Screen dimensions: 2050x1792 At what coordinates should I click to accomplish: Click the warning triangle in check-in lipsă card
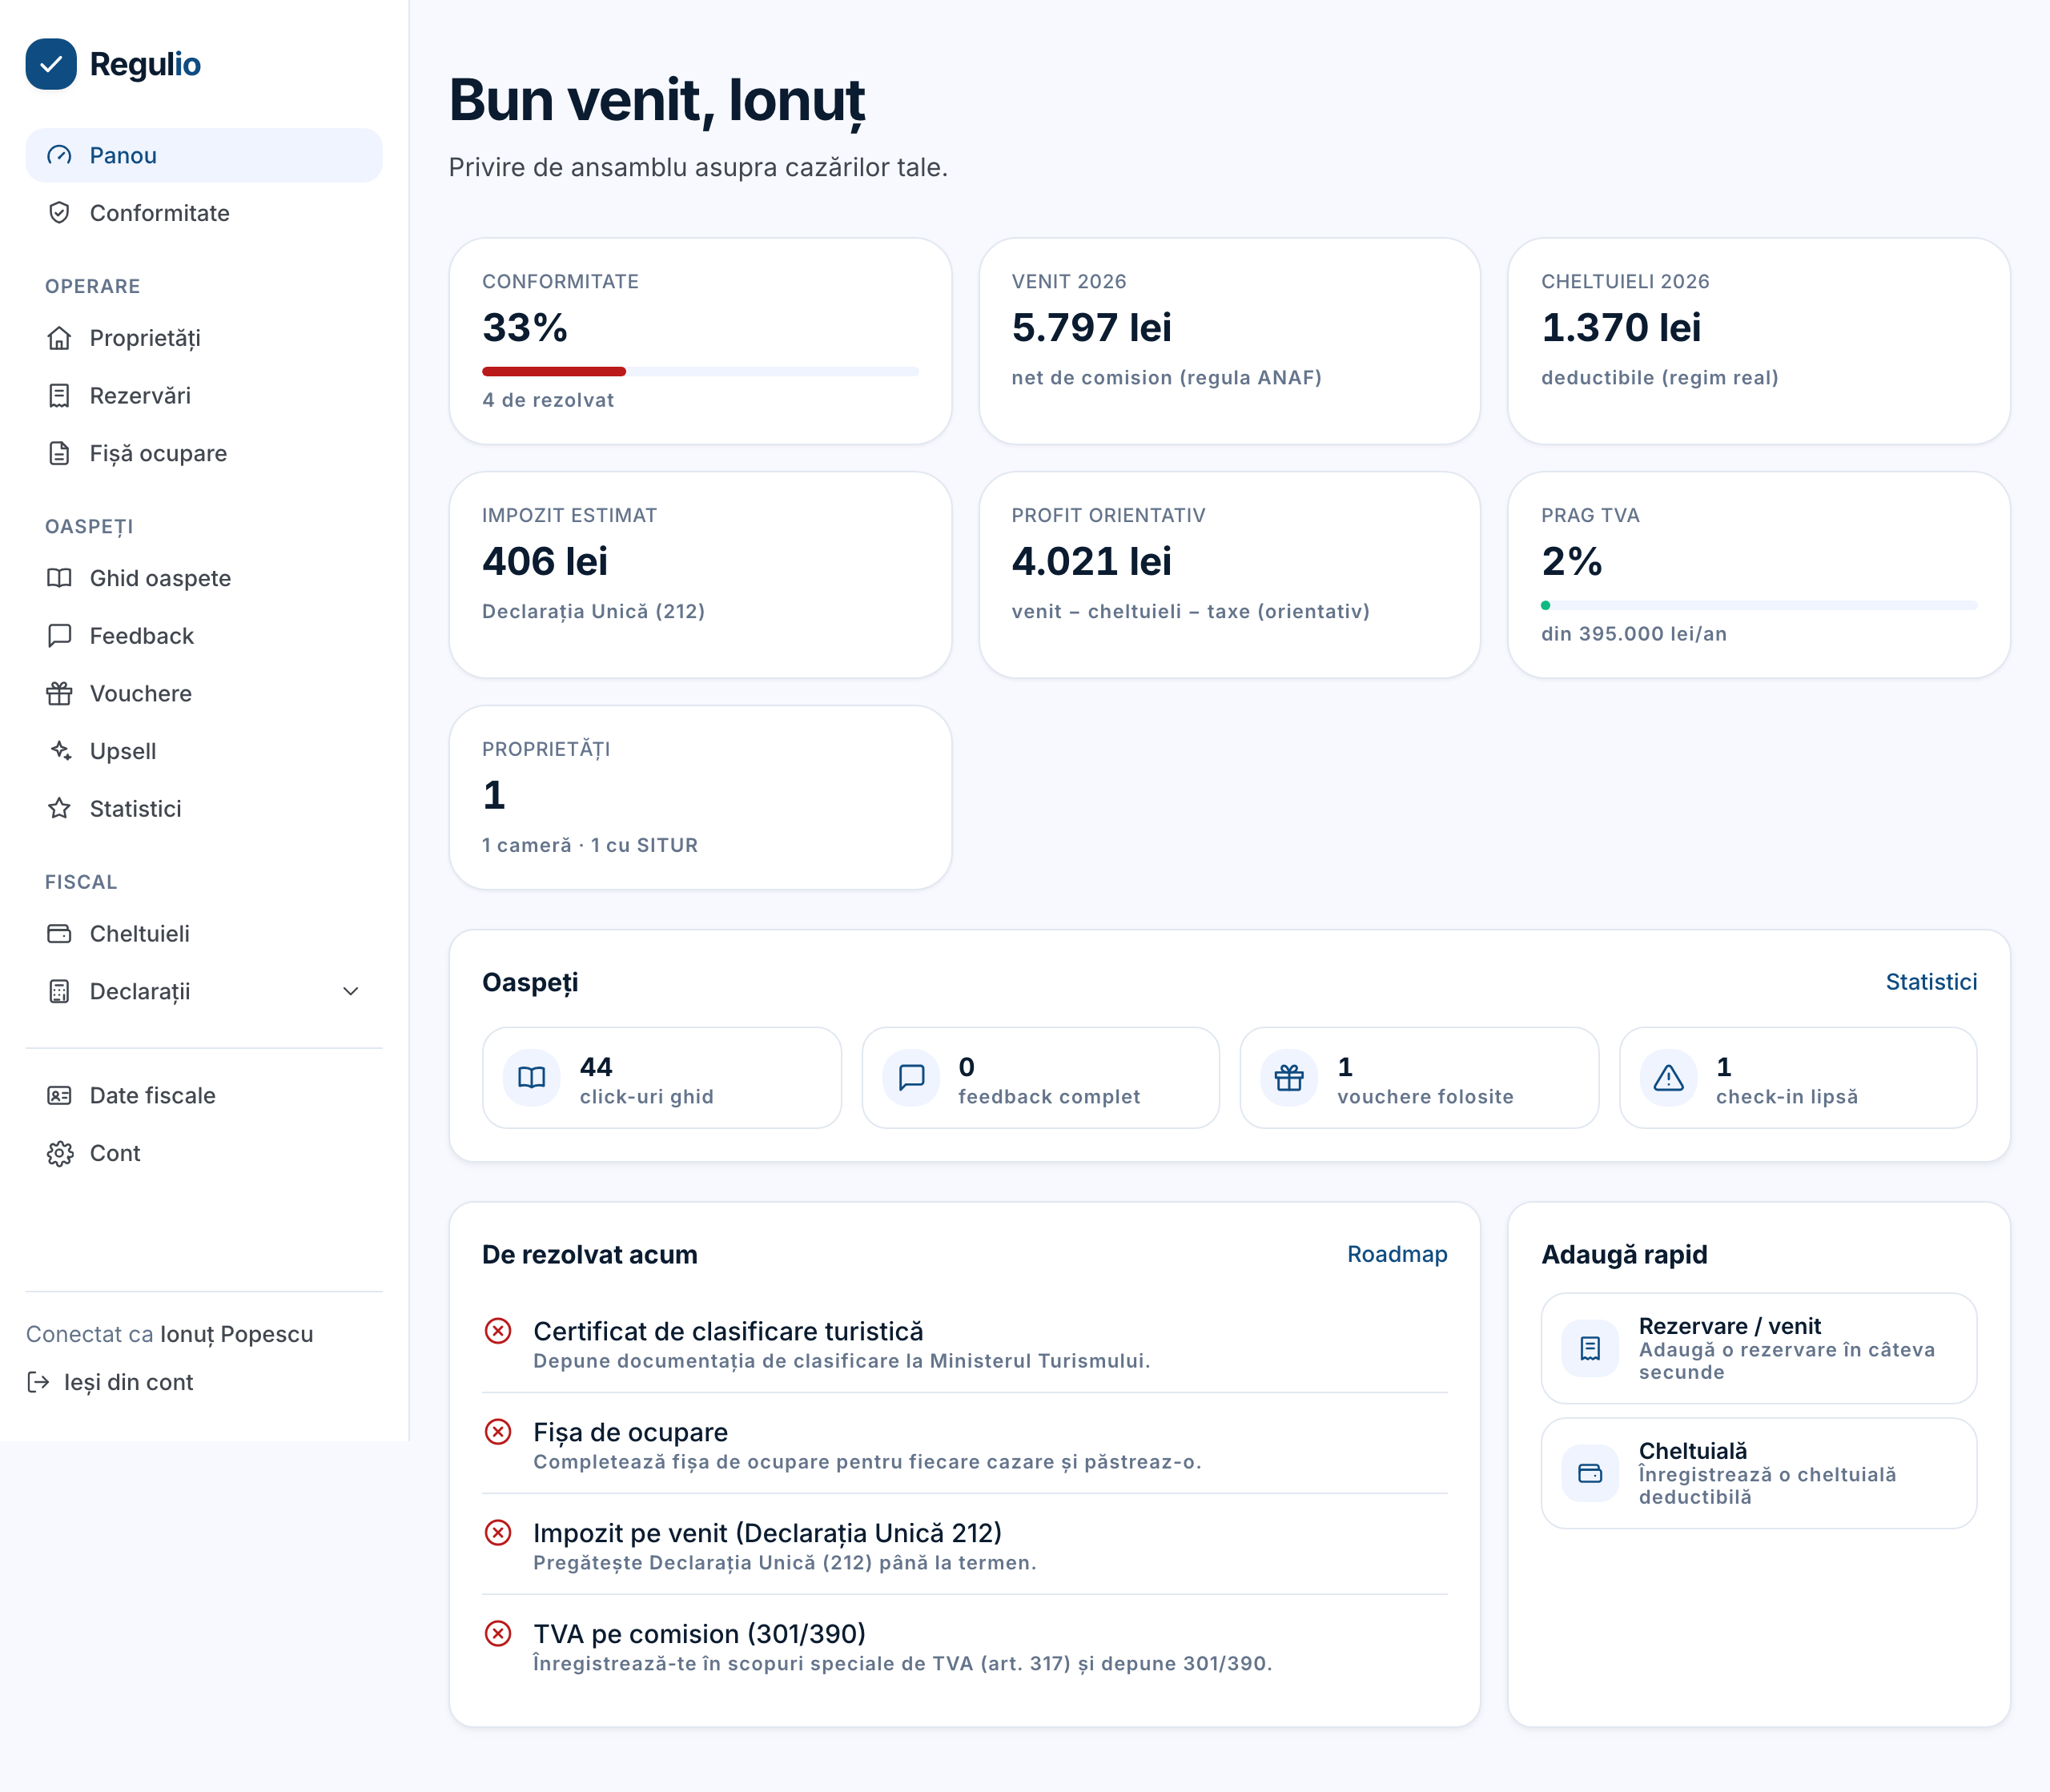coord(1668,1078)
